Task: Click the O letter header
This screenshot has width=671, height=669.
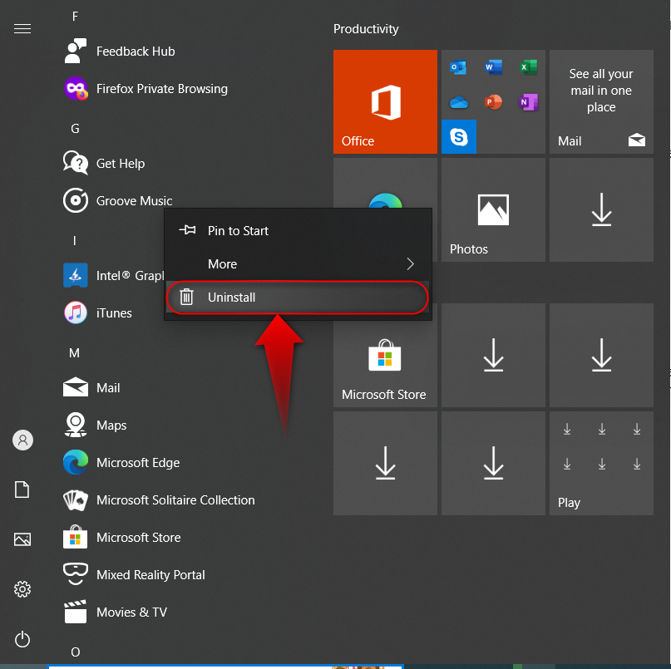Action: click(76, 652)
